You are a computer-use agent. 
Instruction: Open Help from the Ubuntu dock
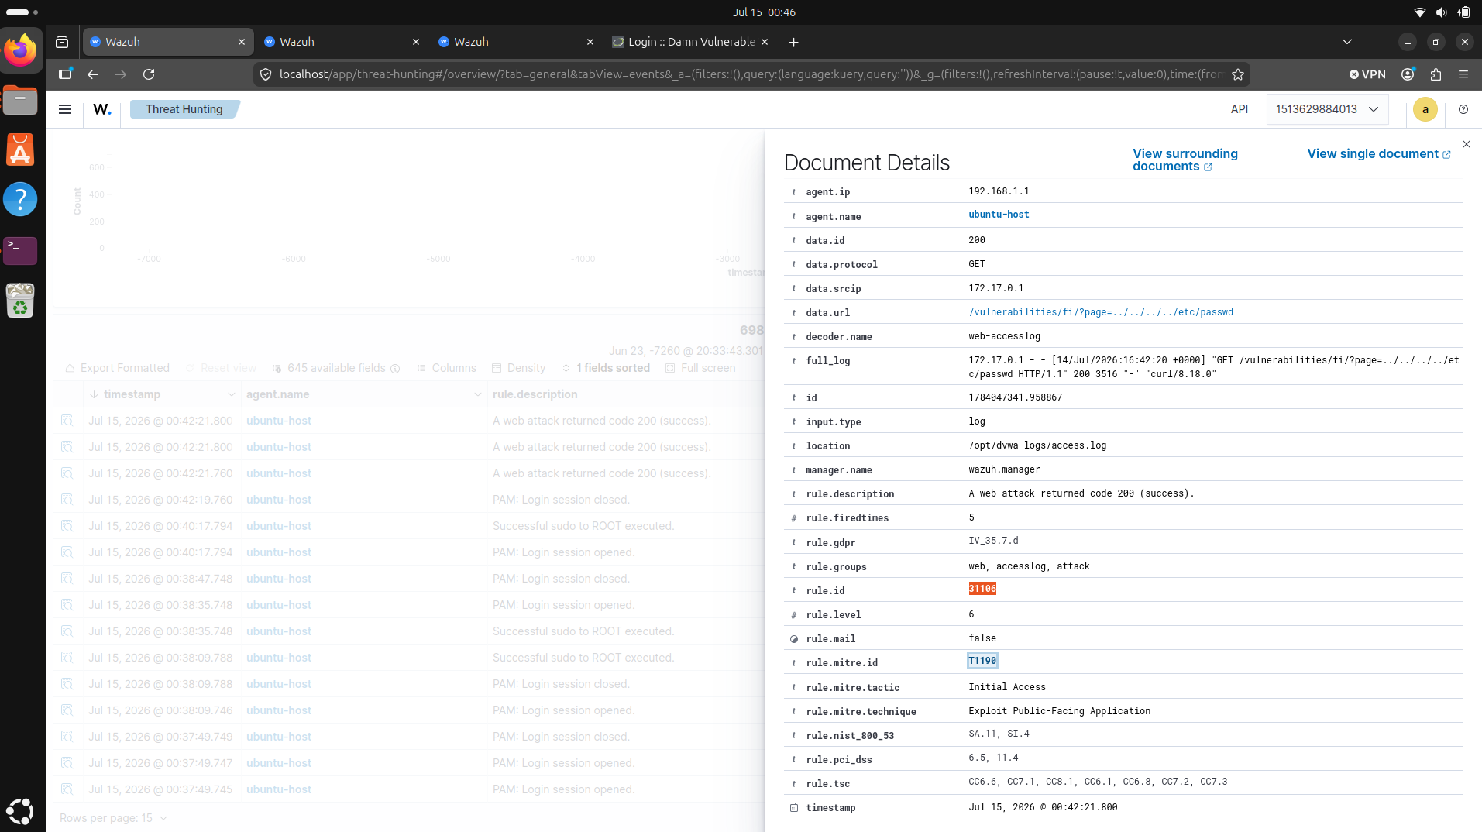tap(20, 199)
